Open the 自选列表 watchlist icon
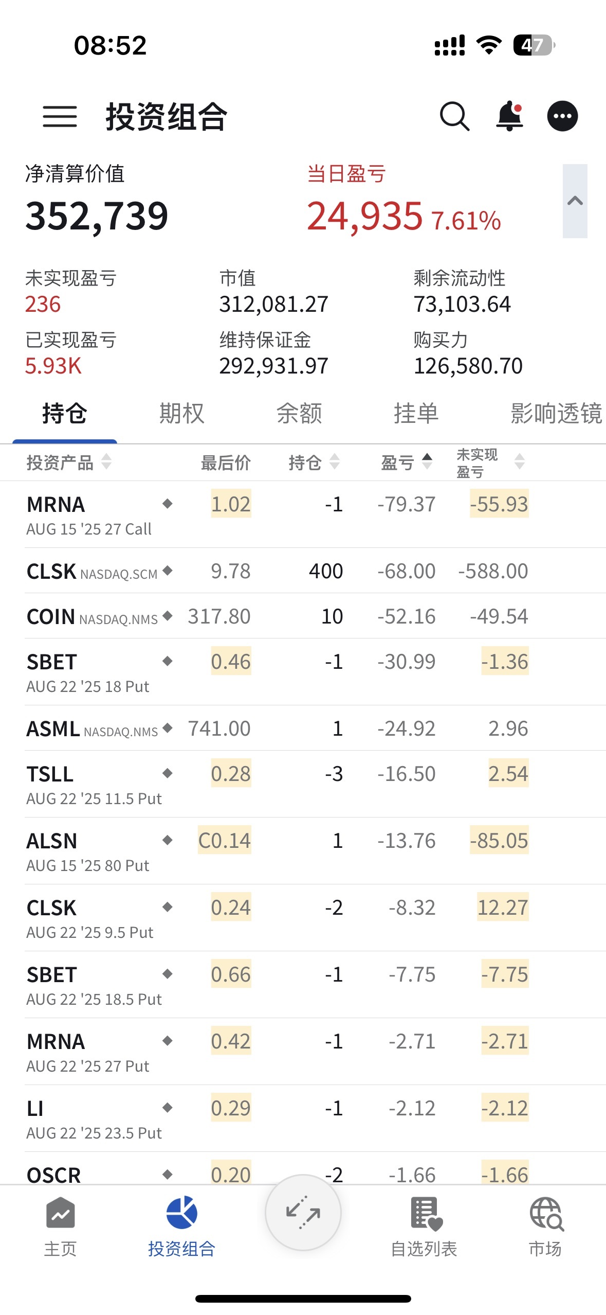Viewport: 606px width, 1315px height. click(425, 1226)
